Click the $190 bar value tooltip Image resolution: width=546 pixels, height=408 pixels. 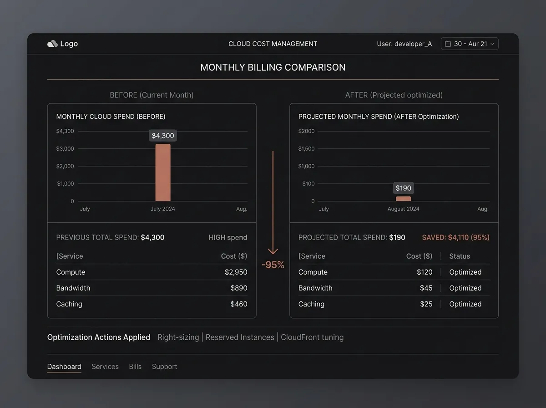coord(404,188)
